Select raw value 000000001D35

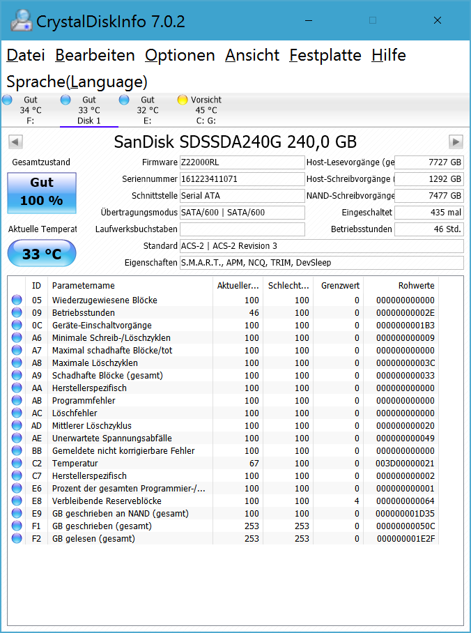[x=406, y=514]
